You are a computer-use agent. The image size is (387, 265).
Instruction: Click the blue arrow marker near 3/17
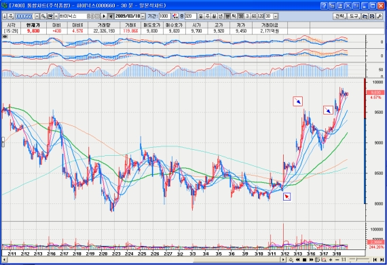coord(328,110)
